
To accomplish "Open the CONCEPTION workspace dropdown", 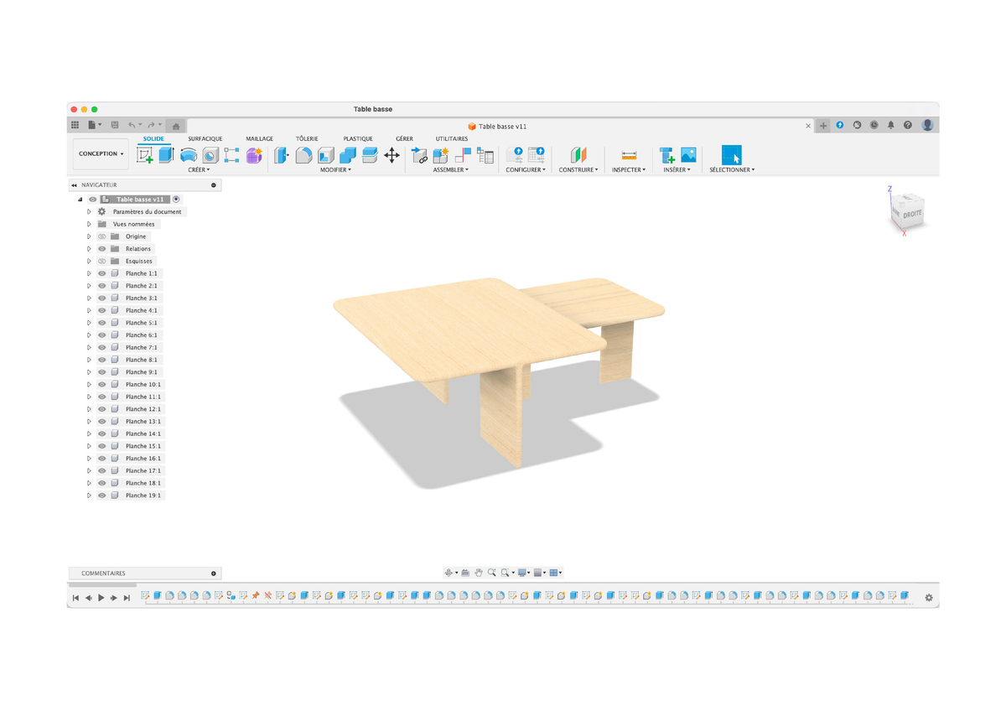I will [x=101, y=153].
